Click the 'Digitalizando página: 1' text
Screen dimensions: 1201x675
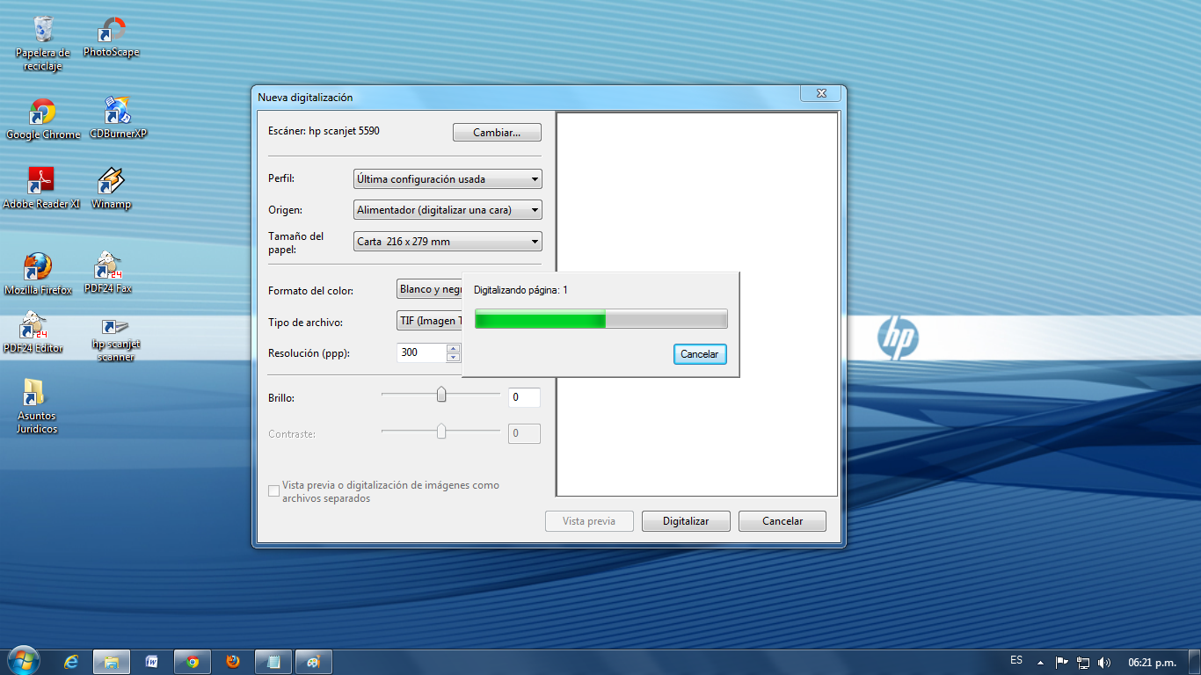[520, 290]
